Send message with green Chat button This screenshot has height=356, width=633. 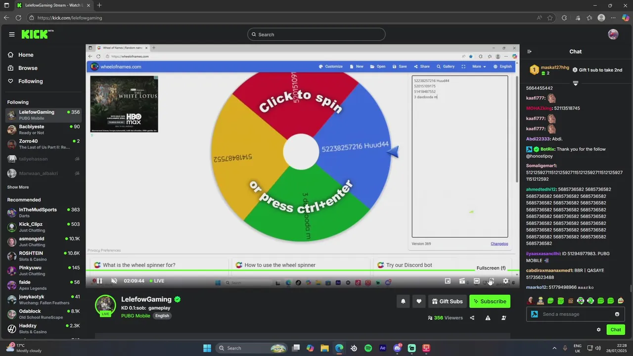click(x=616, y=330)
